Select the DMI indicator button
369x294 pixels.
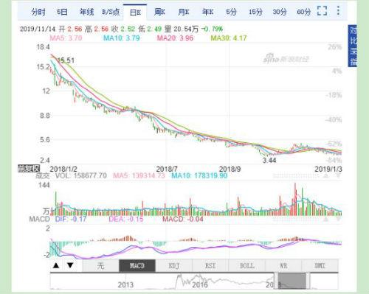pyautogui.click(x=320, y=266)
